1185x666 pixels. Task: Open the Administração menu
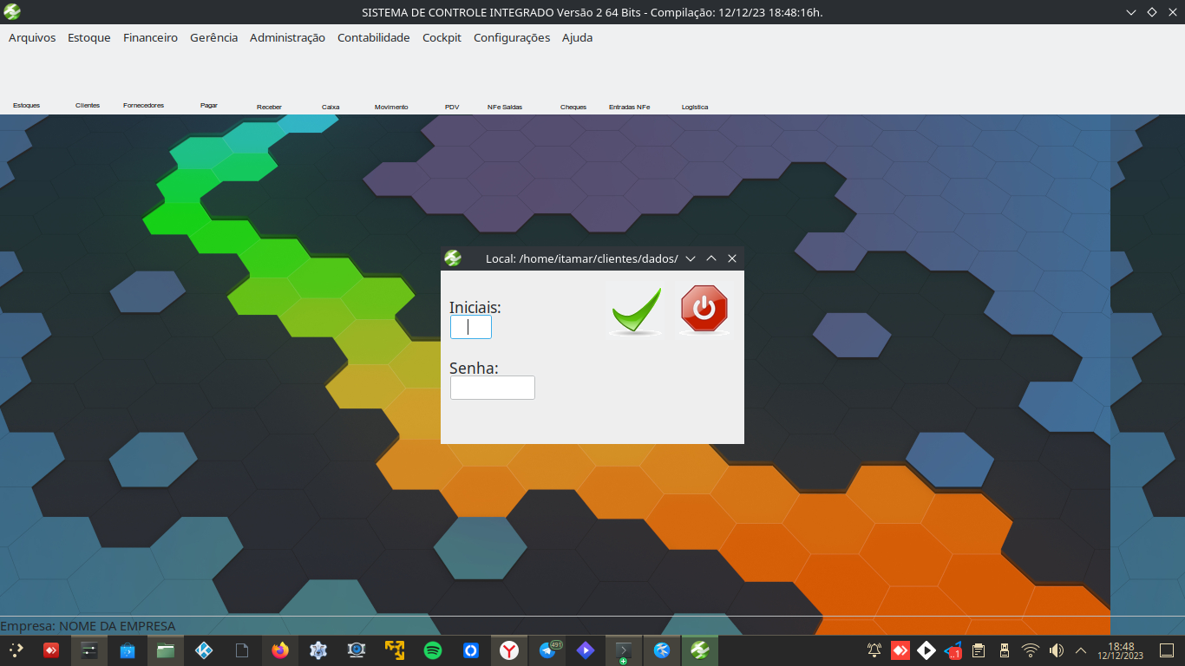pos(287,37)
